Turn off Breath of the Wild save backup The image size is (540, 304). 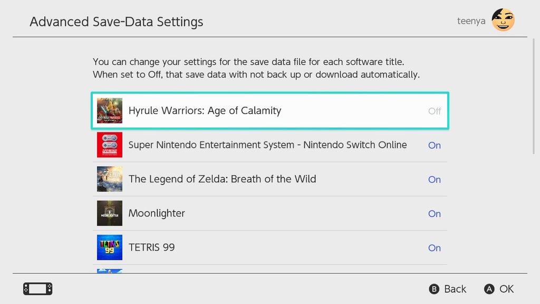coord(434,179)
